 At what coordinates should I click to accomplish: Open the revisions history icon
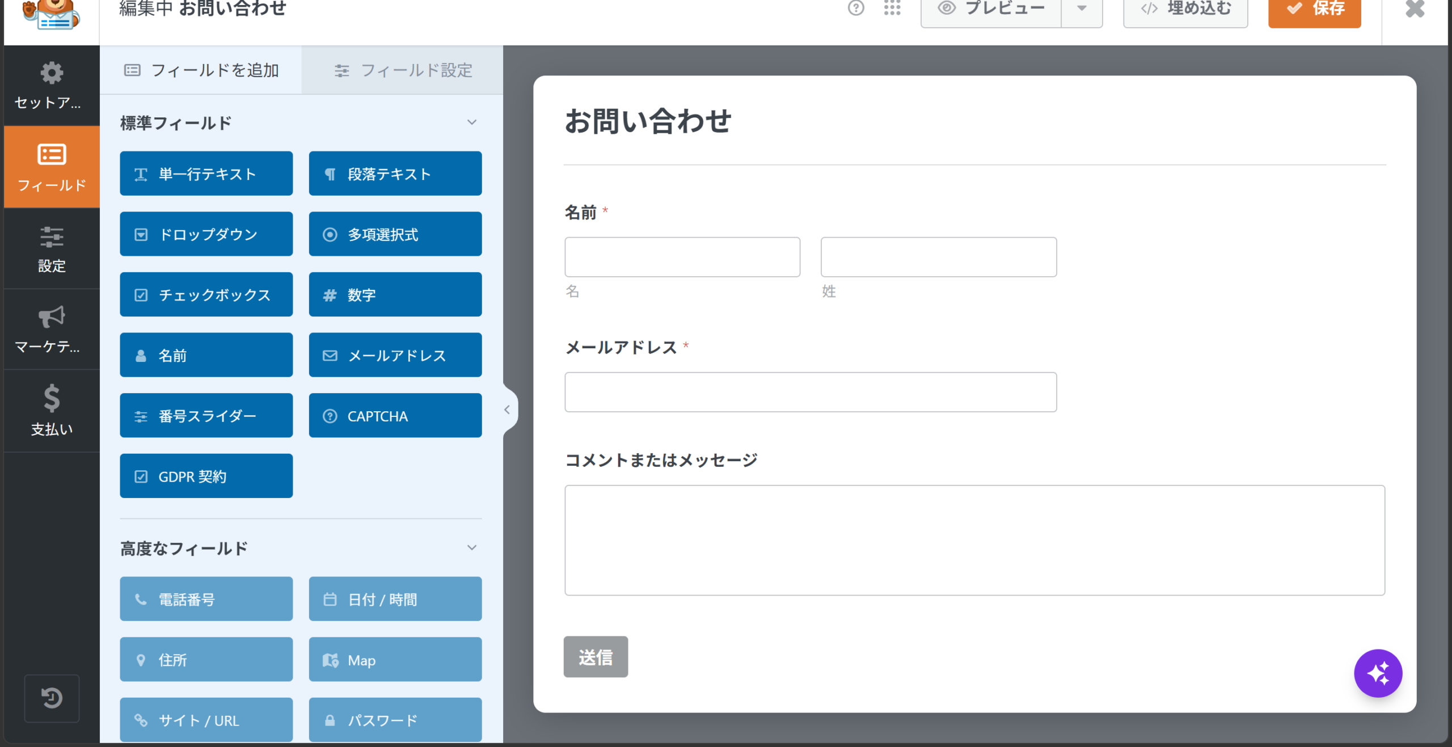click(x=52, y=698)
